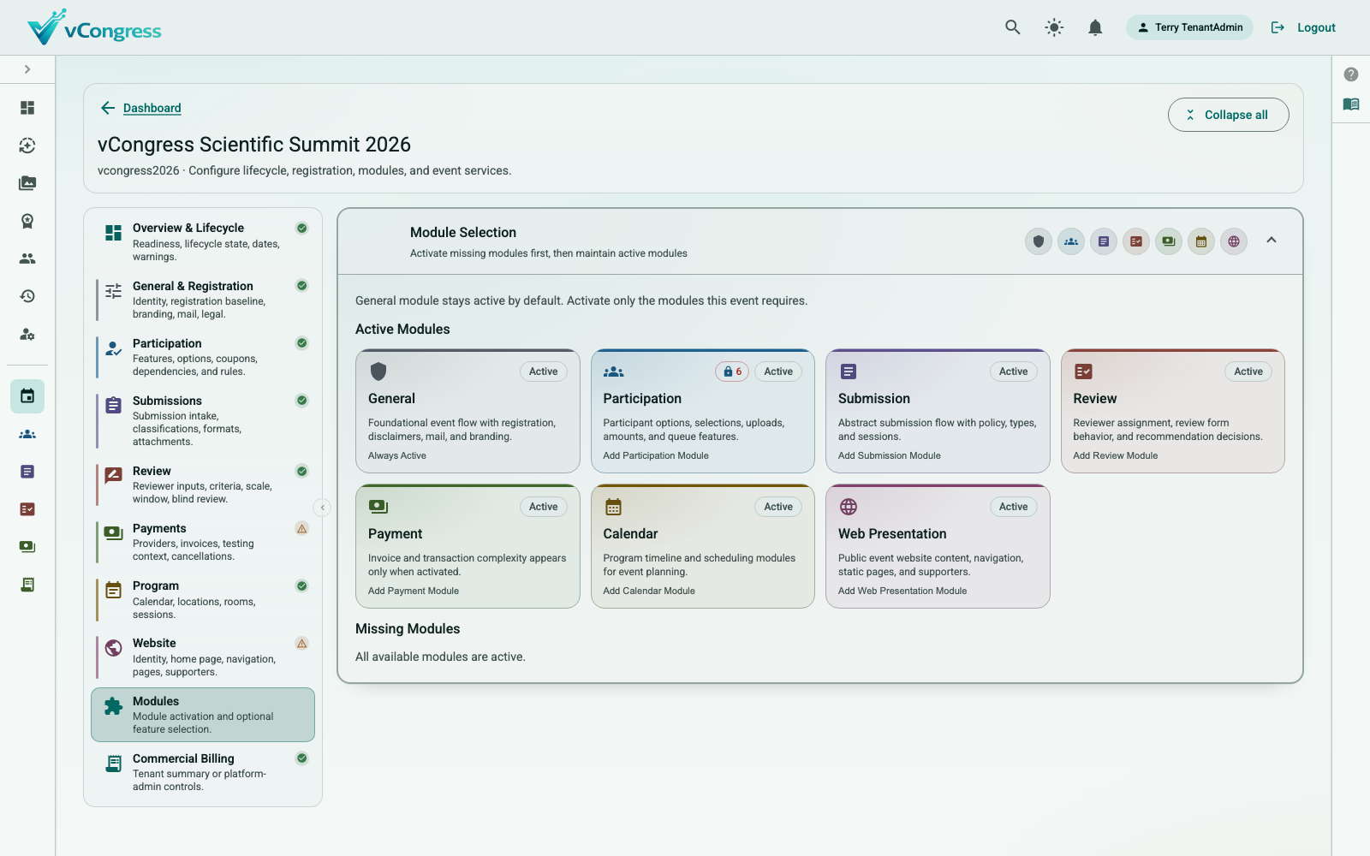This screenshot has height=856, width=1370.
Task: Expand the left sidebar chevron
Action: pos(27,69)
